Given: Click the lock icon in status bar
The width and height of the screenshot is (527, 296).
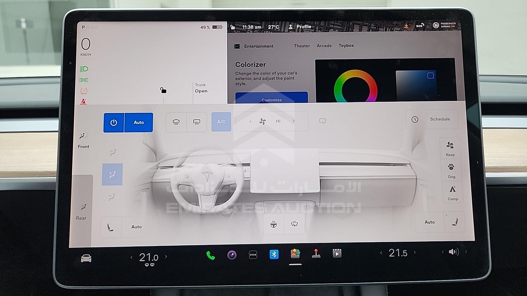Looking at the screenshot, I should tap(232, 27).
